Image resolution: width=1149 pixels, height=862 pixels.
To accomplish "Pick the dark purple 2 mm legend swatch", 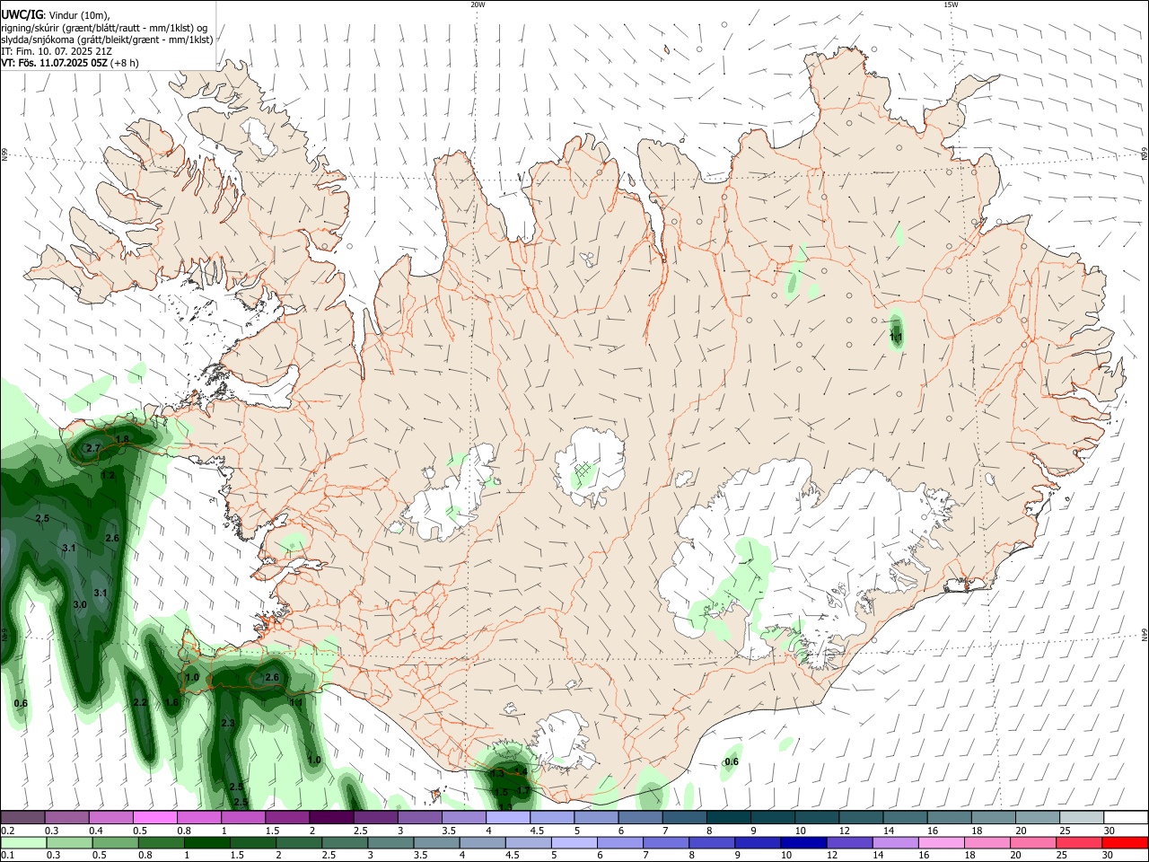I will [331, 817].
